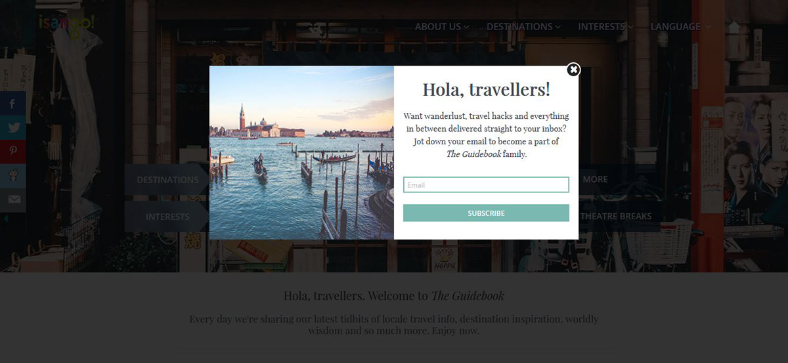The height and width of the screenshot is (363, 788).
Task: Open the More link
Action: coord(596,179)
